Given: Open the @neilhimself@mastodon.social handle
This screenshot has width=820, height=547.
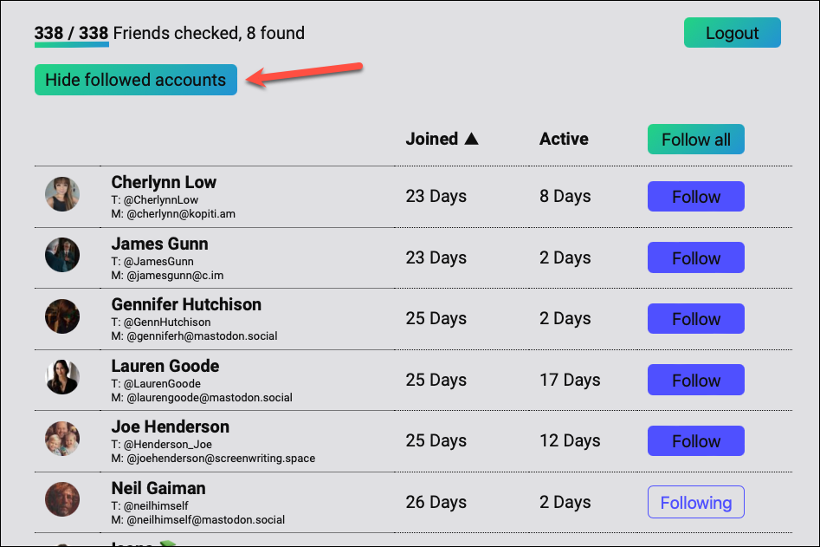Looking at the screenshot, I should click(x=205, y=520).
